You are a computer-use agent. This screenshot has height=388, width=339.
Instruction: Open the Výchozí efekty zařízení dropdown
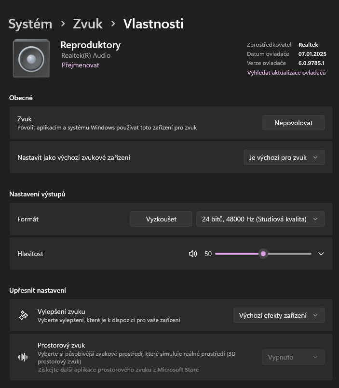[x=279, y=315]
